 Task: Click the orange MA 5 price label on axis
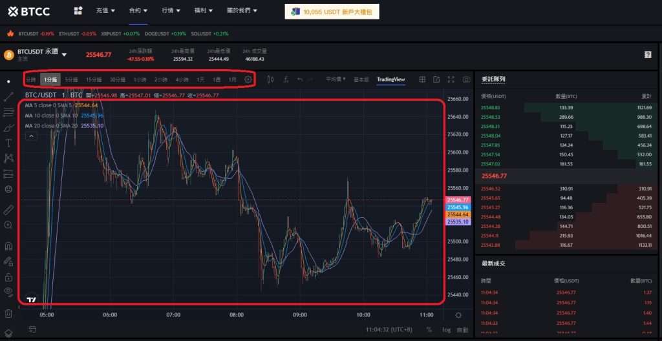coord(458,214)
